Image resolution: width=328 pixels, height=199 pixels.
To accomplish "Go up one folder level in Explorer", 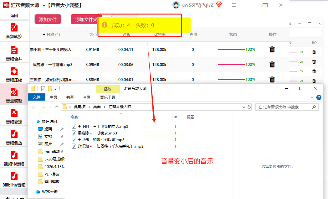I will click(57, 107).
